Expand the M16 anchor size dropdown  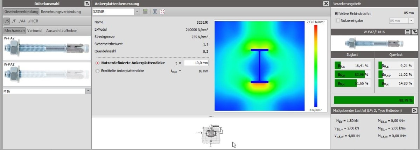(x=88, y=91)
